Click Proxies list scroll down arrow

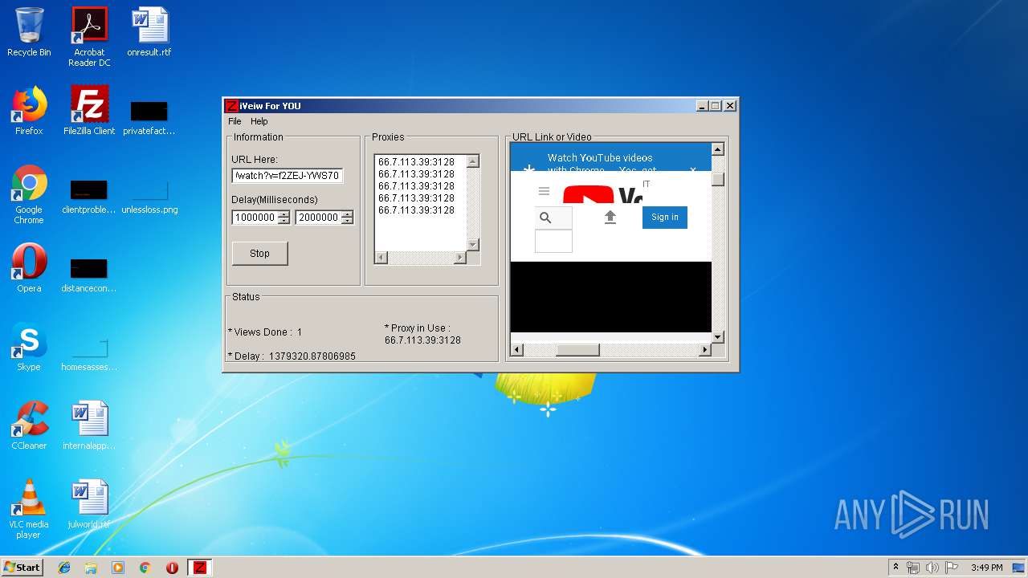pyautogui.click(x=473, y=245)
